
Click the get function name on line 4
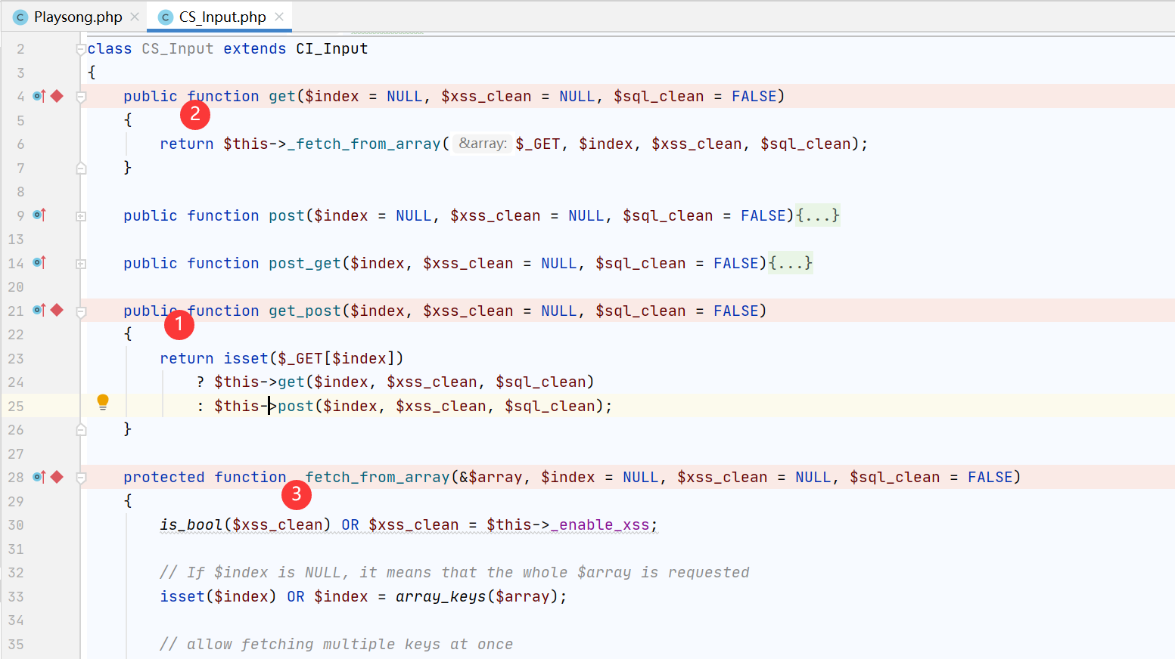pos(282,96)
